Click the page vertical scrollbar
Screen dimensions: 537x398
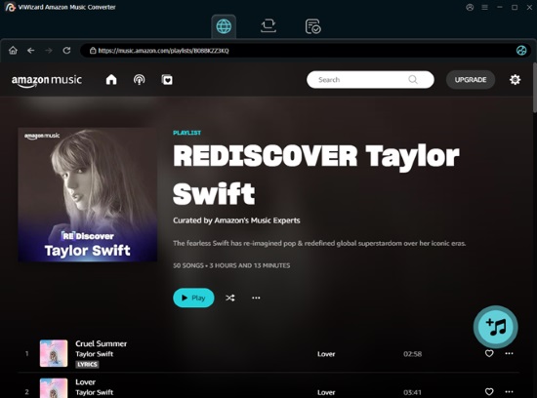(x=535, y=87)
